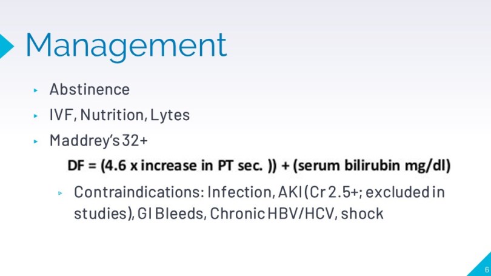Click the DF at the formula's start

click(x=75, y=166)
